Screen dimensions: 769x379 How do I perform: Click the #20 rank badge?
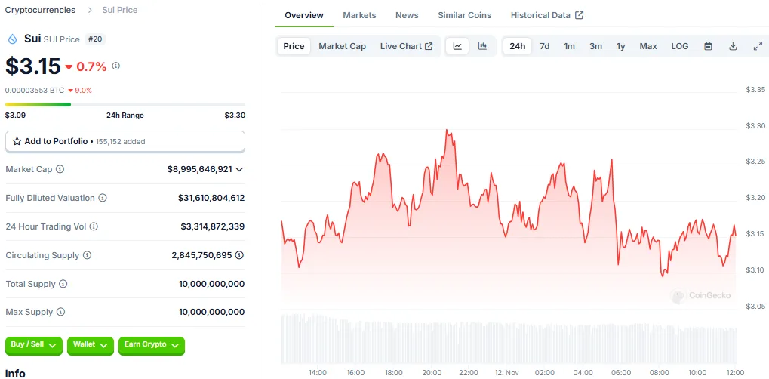94,39
